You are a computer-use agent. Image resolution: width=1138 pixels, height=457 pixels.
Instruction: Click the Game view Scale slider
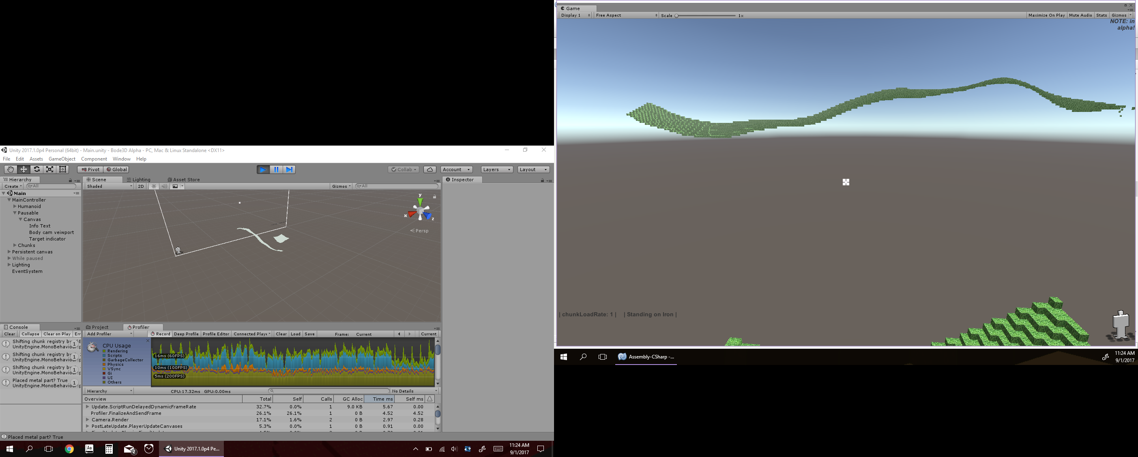coord(706,15)
